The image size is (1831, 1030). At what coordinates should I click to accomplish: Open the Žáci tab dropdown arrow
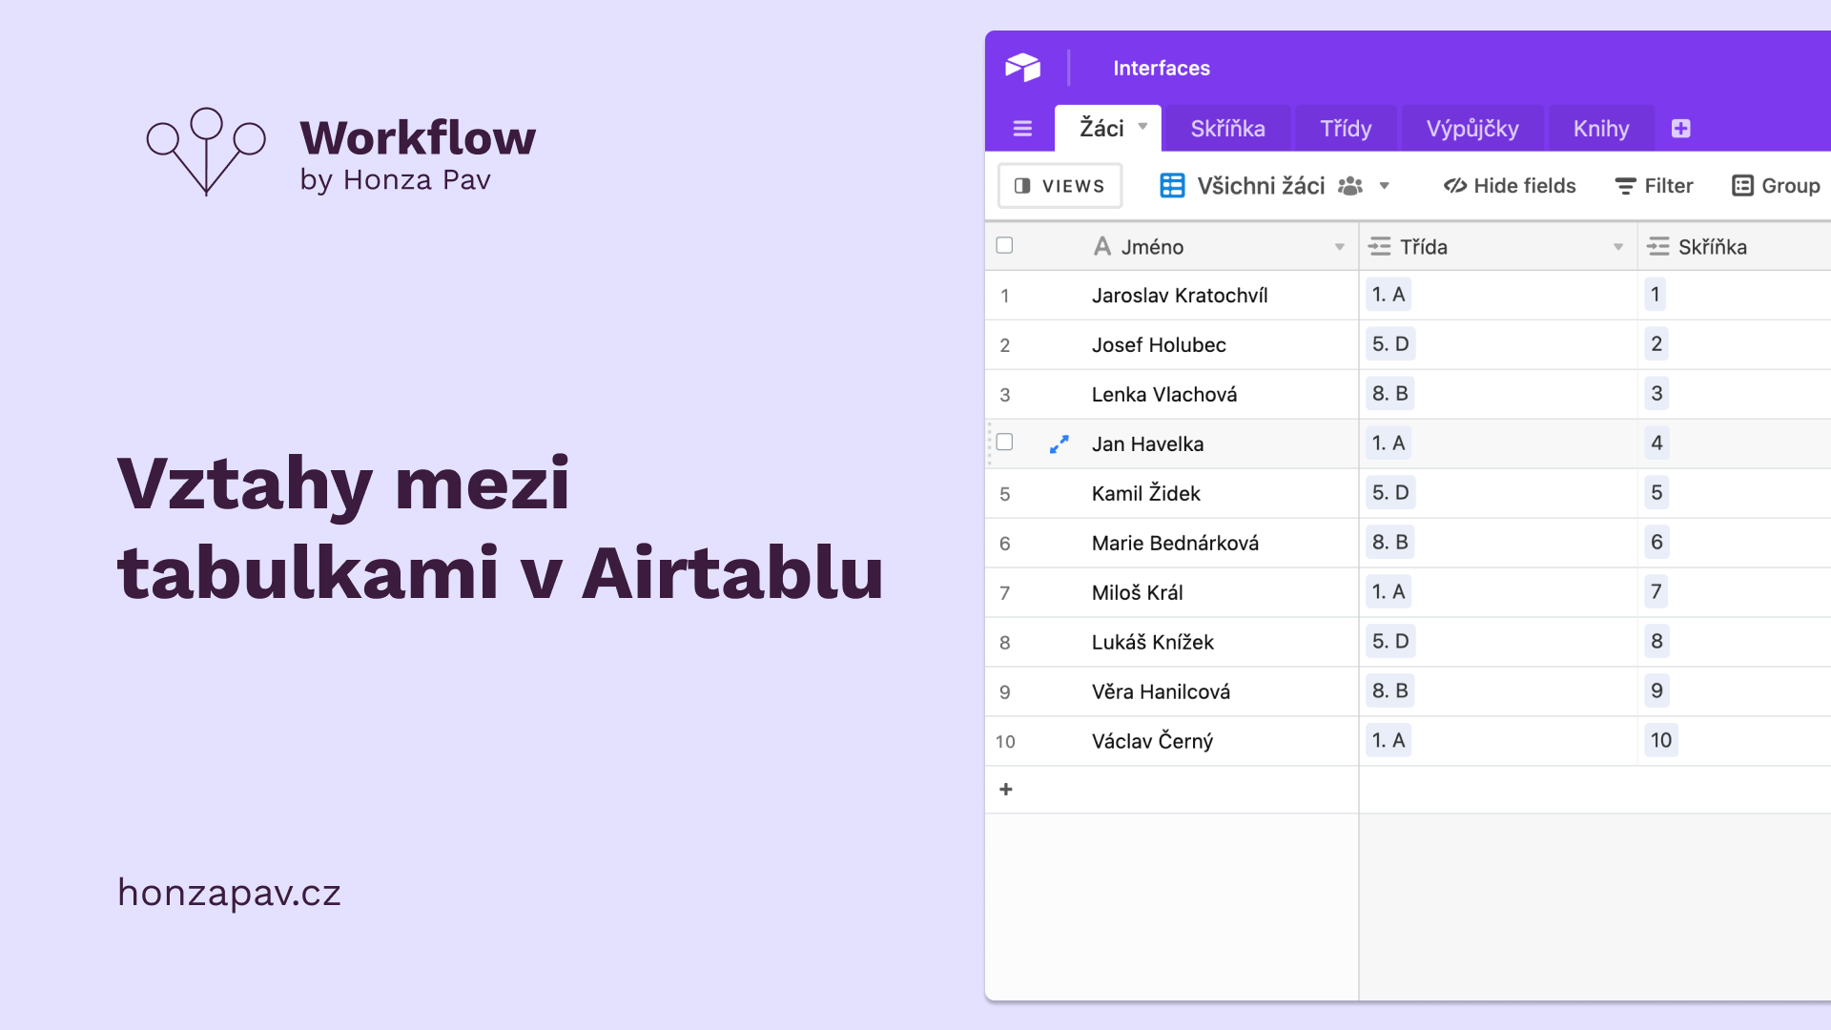1142,126
